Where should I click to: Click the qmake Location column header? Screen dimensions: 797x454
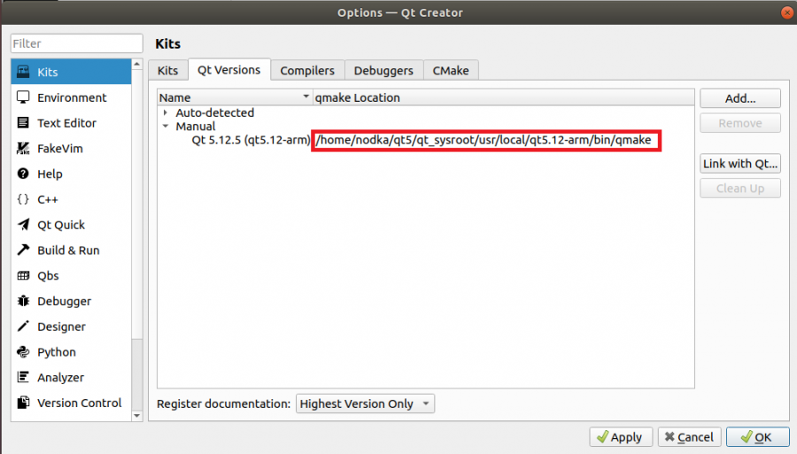click(x=503, y=97)
